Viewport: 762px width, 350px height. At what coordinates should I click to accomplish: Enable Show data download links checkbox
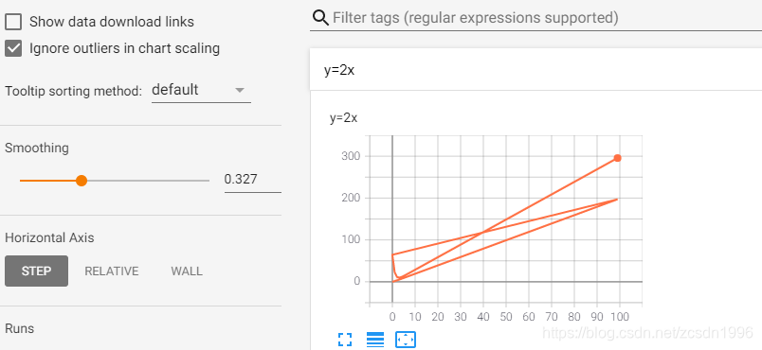click(13, 22)
